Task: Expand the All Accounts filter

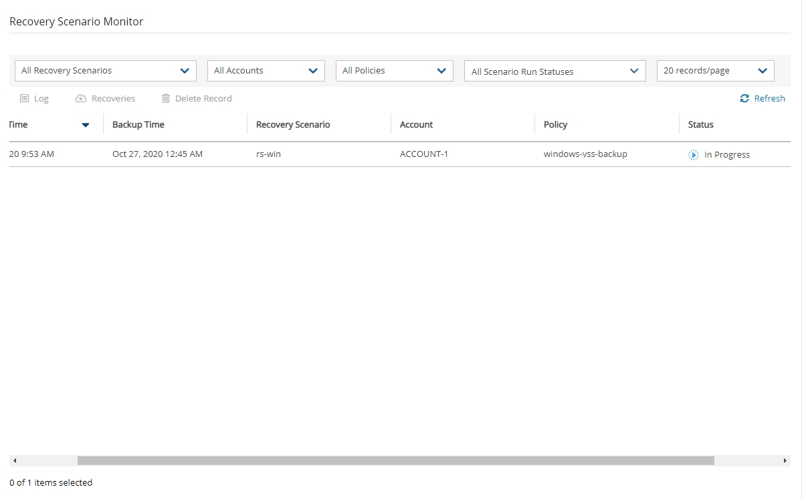Action: pos(266,71)
